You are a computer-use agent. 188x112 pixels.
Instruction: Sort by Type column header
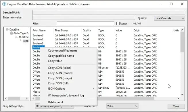[x=101, y=31]
